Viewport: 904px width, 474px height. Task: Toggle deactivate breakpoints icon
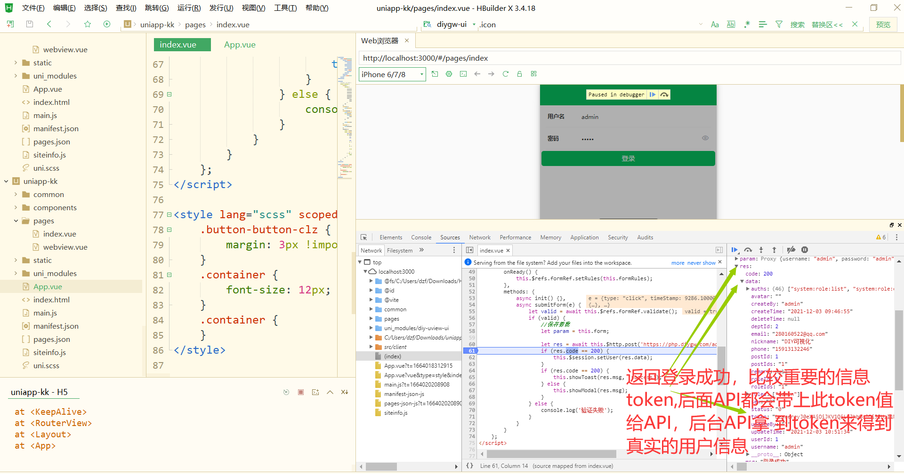click(791, 250)
